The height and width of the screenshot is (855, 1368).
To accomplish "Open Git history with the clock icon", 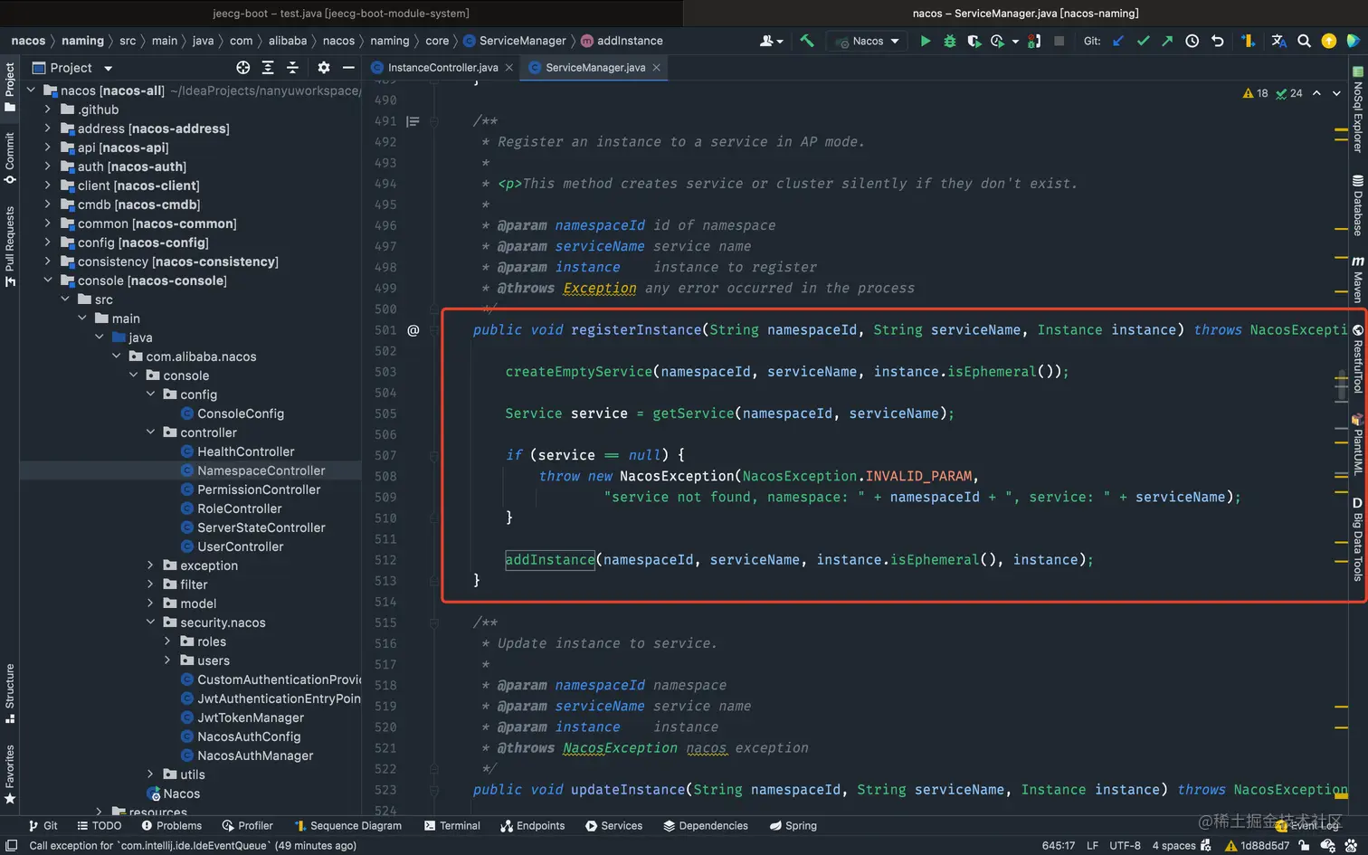I will pos(1192,41).
